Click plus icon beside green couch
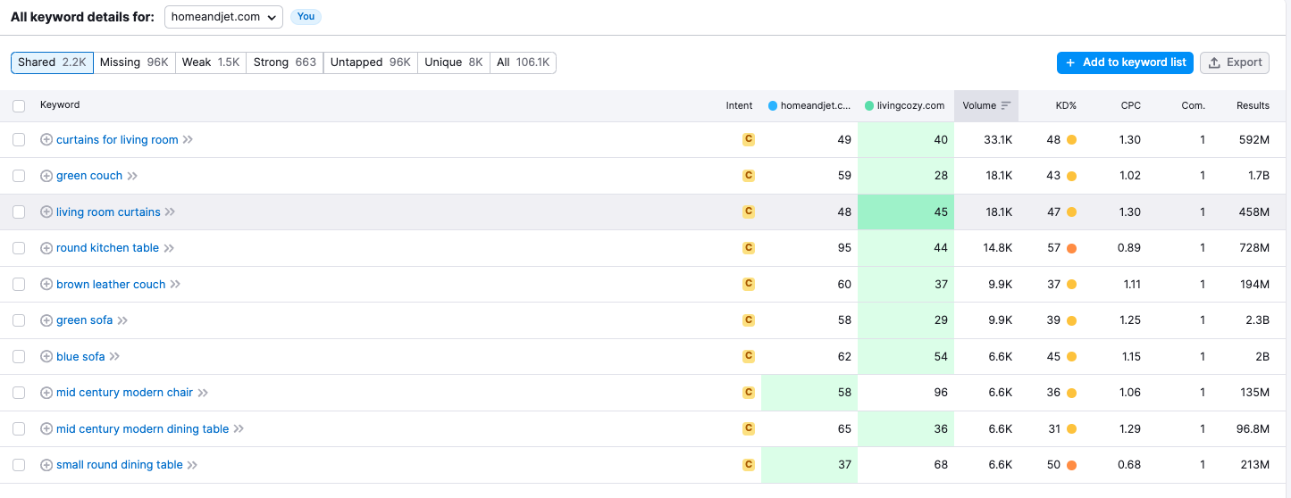Viewport: 1291px width, 498px height. pyautogui.click(x=46, y=176)
